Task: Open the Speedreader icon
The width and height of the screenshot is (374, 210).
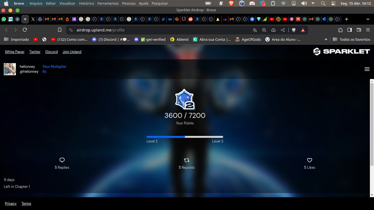Action: pos(274,30)
